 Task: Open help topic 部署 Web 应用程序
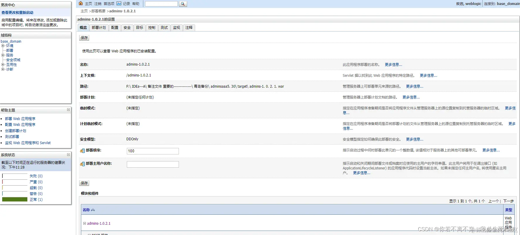[x=20, y=119]
